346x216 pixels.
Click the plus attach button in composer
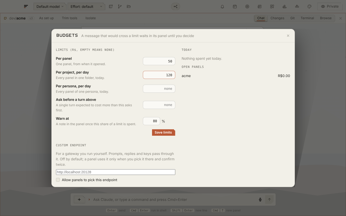79,200
